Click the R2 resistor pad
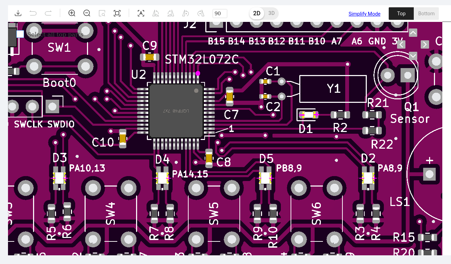 click(x=340, y=115)
